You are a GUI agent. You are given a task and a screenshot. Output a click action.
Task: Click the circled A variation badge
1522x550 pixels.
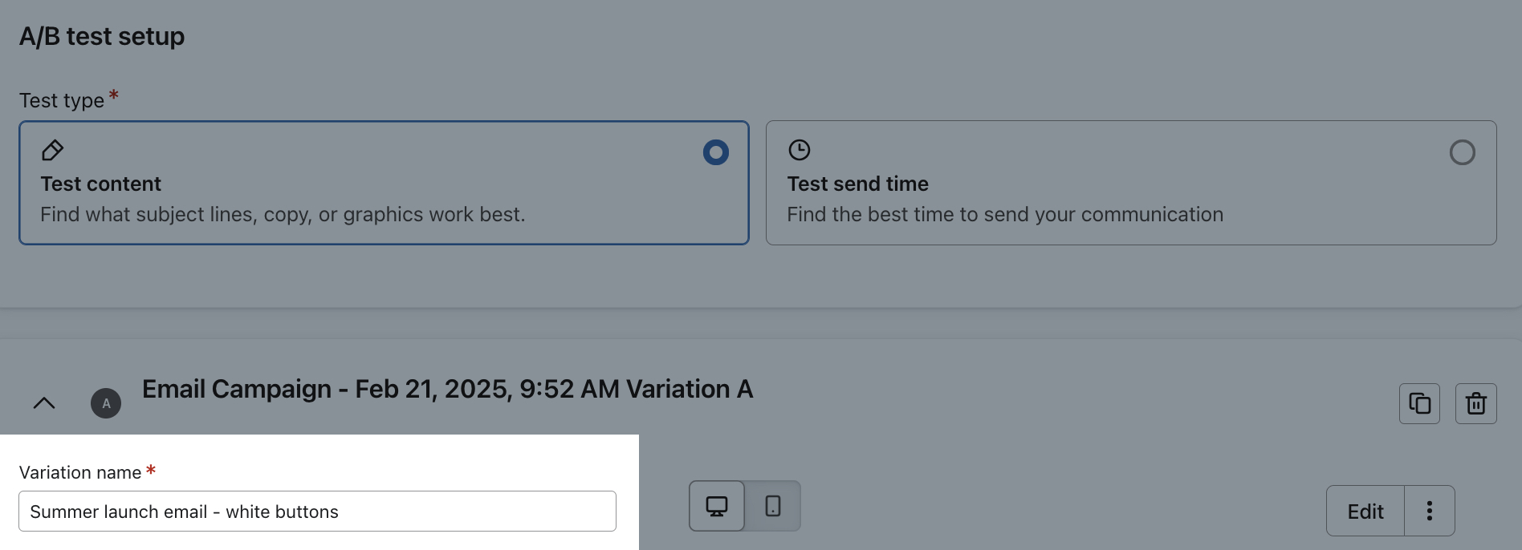[106, 403]
